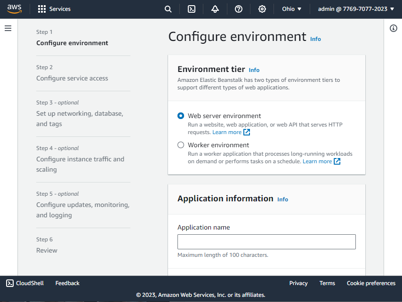Open the Ohio region dropdown

tap(291, 9)
